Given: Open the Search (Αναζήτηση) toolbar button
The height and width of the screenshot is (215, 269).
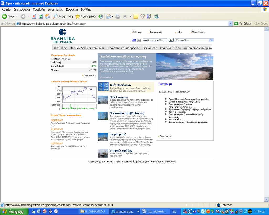Looking at the screenshot, I should (63, 17).
